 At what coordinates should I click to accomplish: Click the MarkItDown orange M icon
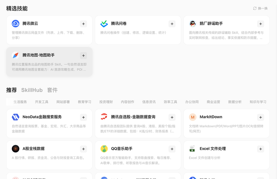pos(193,117)
